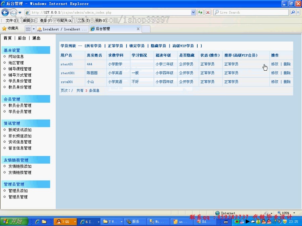
Task: Click the browser Forward arrow button
Action: click(x=13, y=12)
